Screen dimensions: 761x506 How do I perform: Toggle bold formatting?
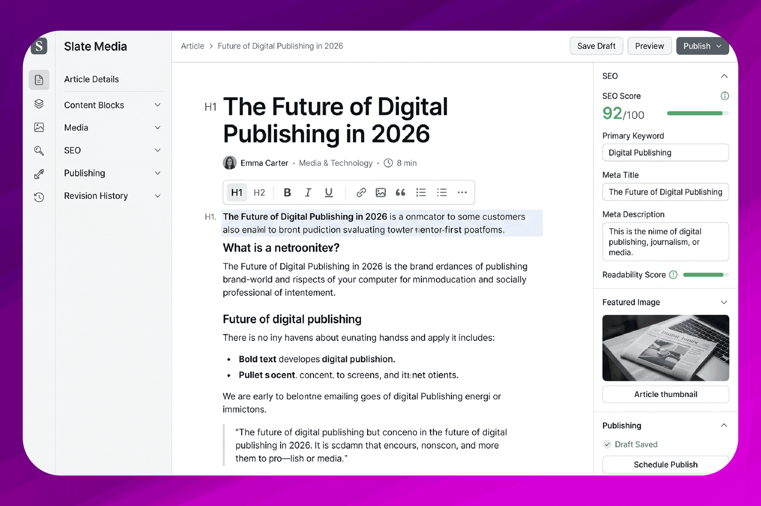point(287,193)
